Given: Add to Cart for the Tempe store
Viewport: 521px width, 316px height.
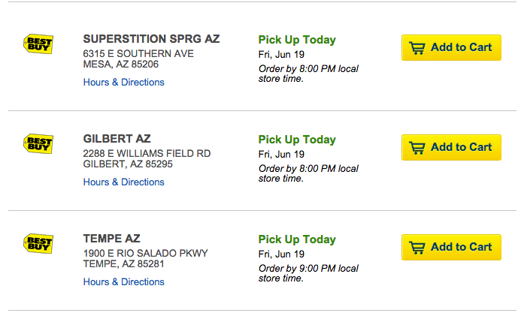Looking at the screenshot, I should coord(451,247).
